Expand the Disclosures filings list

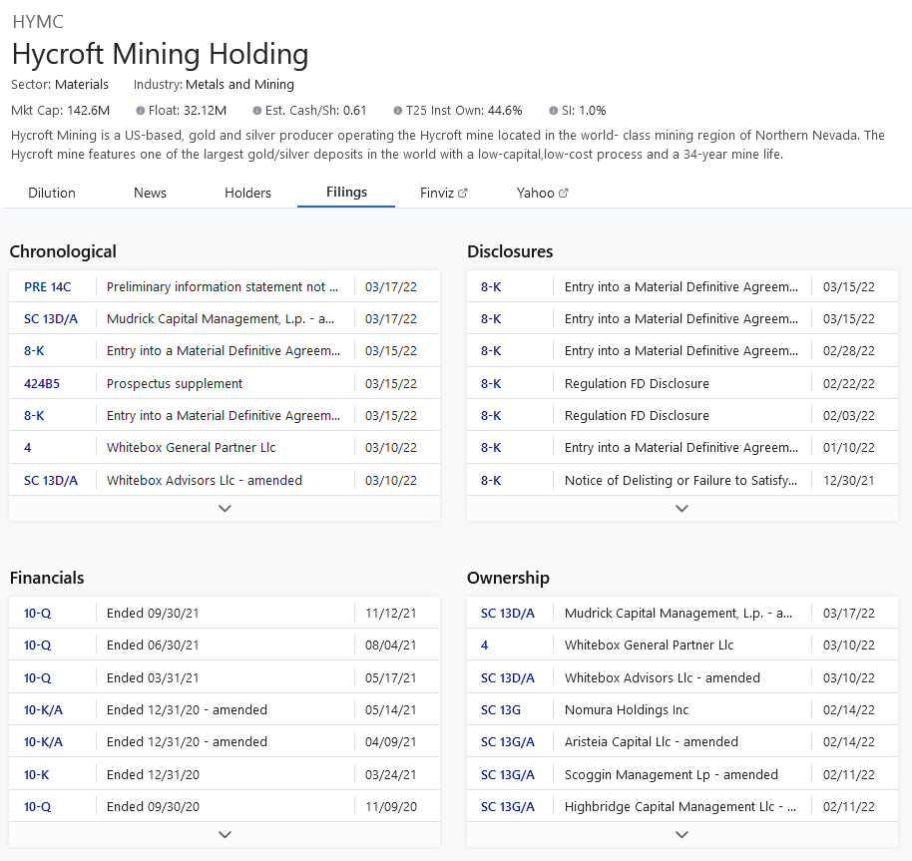pyautogui.click(x=683, y=508)
